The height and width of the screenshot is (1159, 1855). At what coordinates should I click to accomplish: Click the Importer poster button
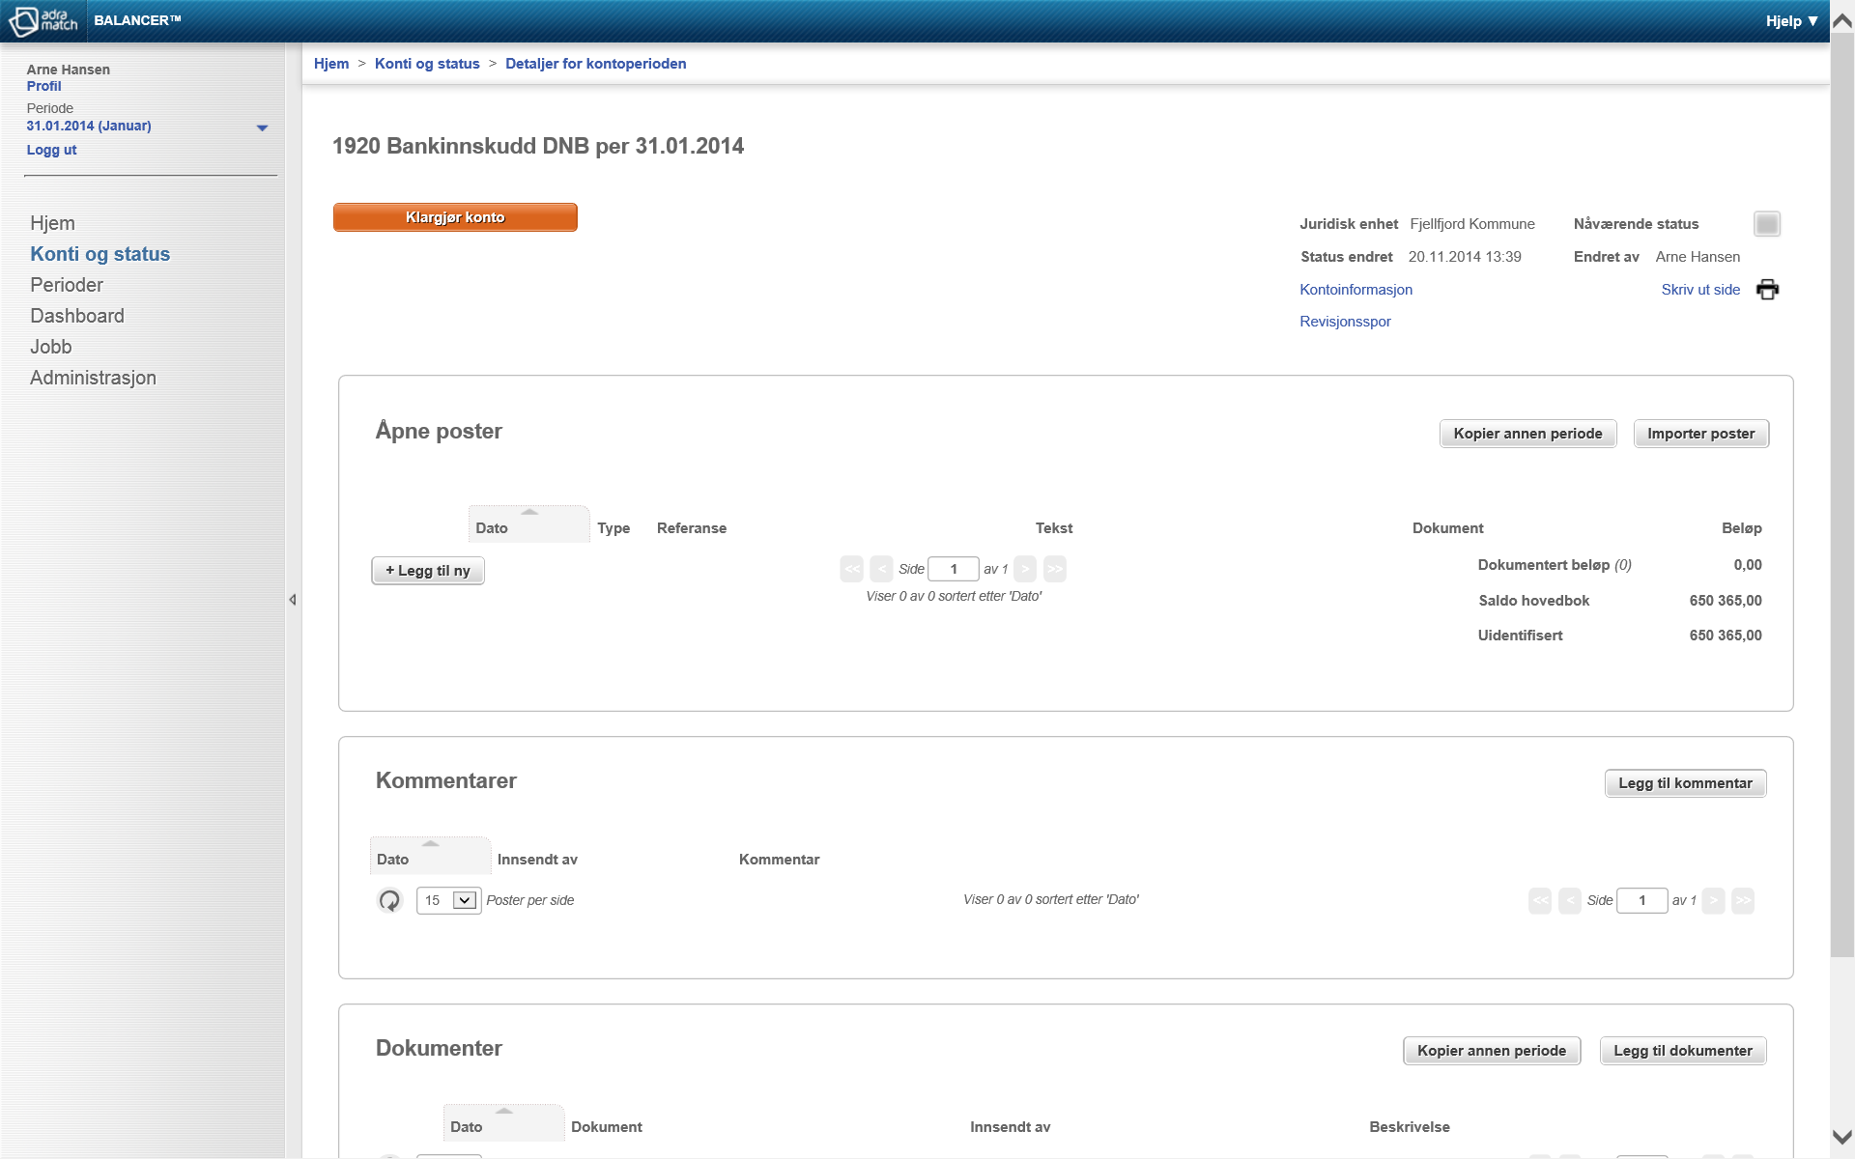tap(1700, 434)
